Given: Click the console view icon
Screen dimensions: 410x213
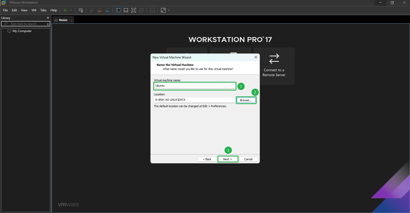Looking at the screenshot, I should coord(152,10).
